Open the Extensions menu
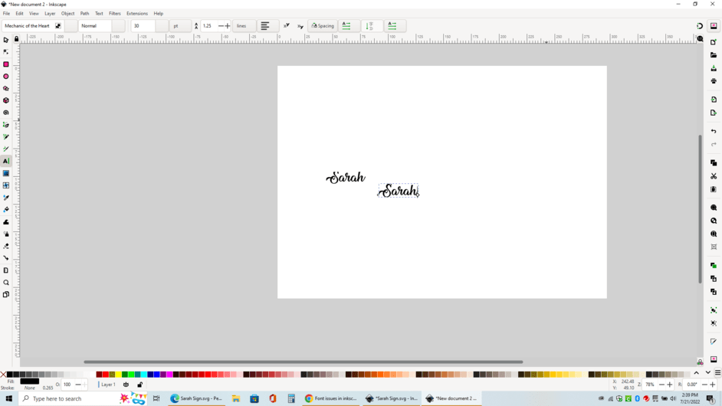The height and width of the screenshot is (406, 722). pos(136,13)
